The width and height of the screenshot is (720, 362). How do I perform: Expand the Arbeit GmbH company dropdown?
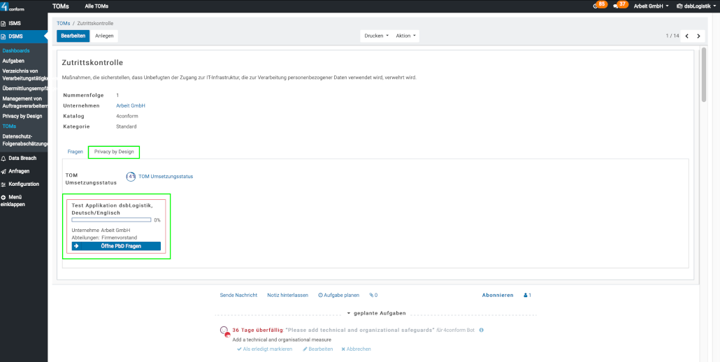click(651, 6)
